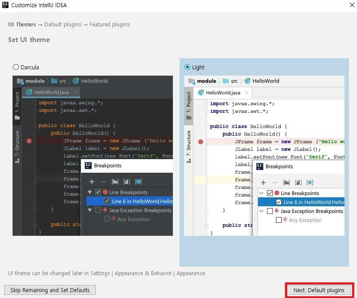Click Skip Remaining and Set Defaults button
Viewport: 357px width, 298px height.
pyautogui.click(x=50, y=290)
